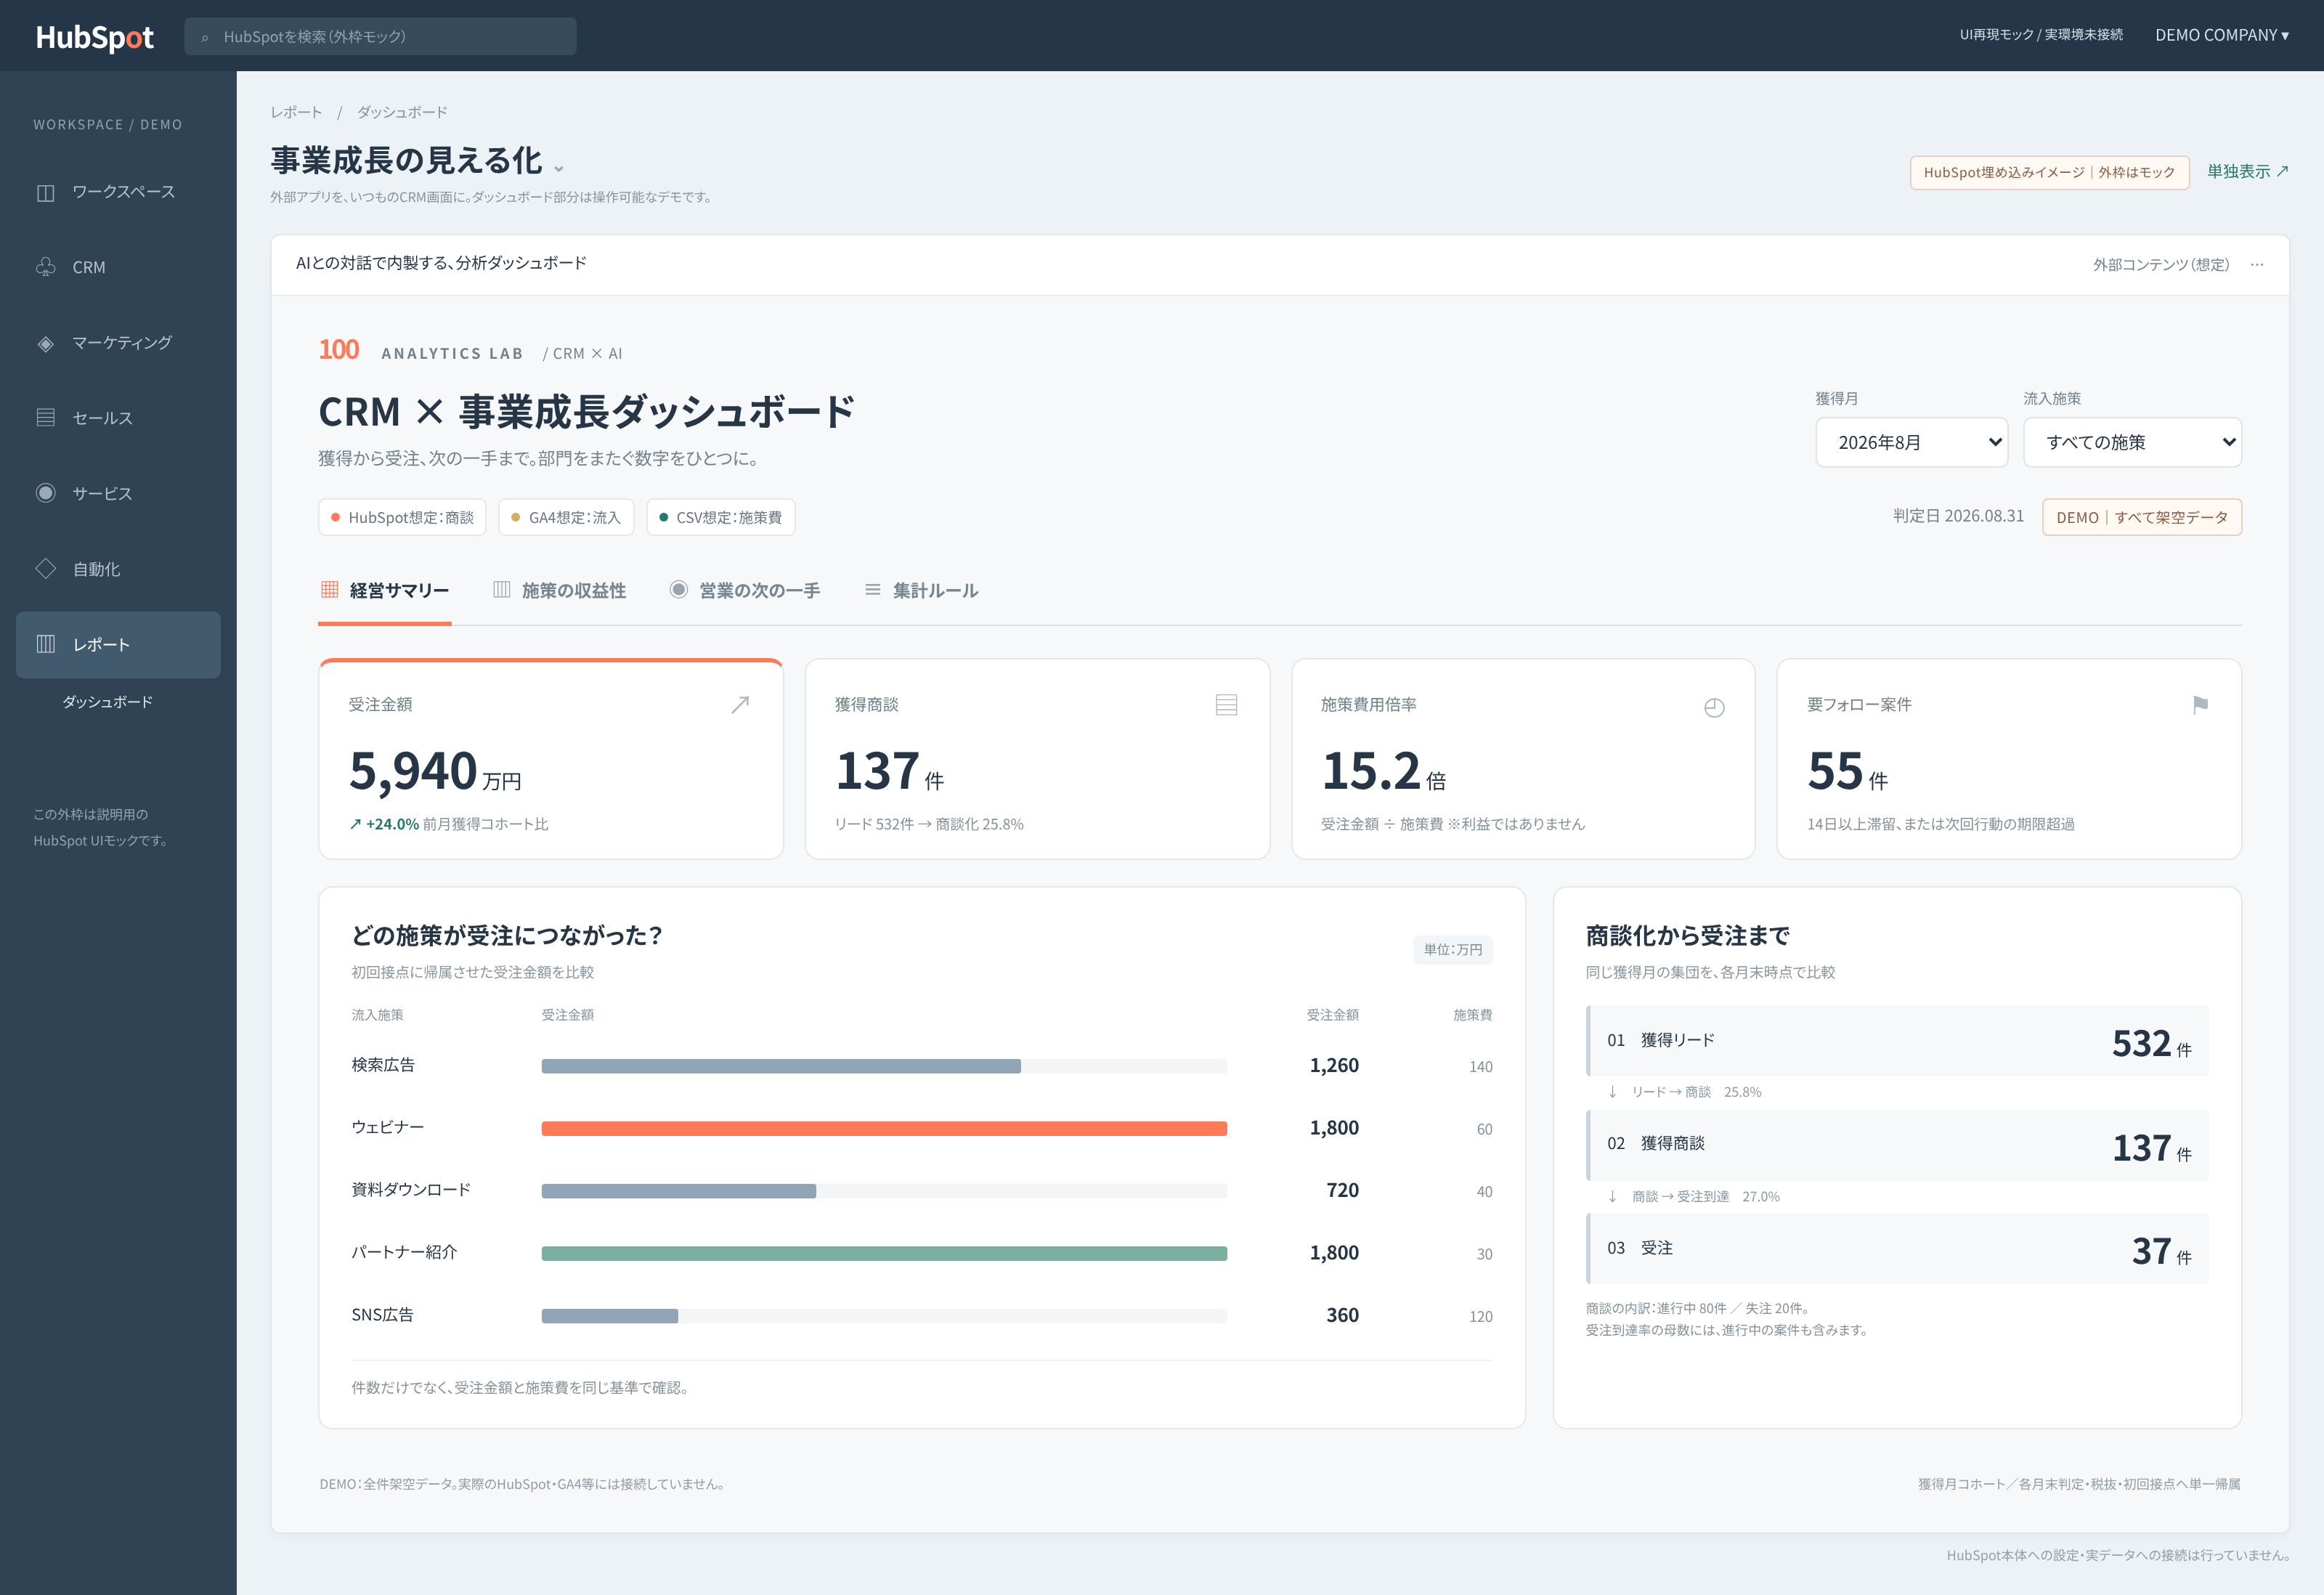Open the ダッシュボード sub-item in sidebar
This screenshot has height=1595, width=2324.
point(108,702)
